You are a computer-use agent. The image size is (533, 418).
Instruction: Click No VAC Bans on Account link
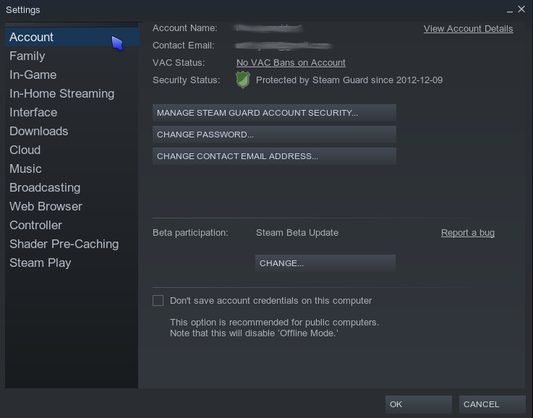click(x=291, y=63)
